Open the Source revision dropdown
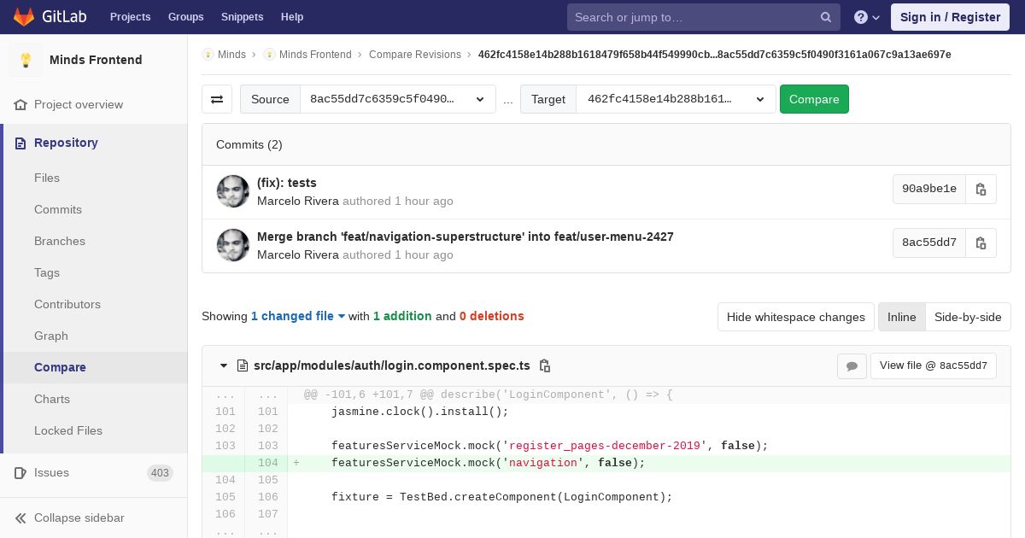 [x=397, y=99]
